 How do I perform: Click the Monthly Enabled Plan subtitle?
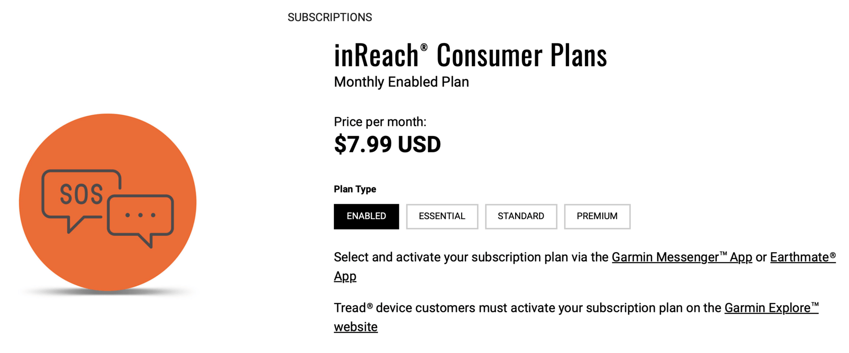[x=401, y=82]
